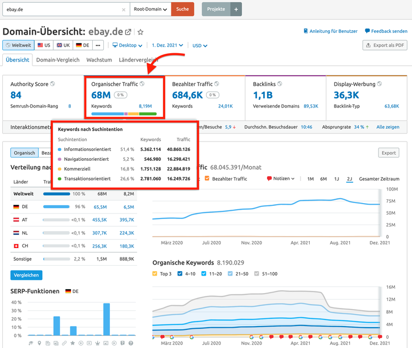Click the info icon next to Bezahlter Traffic
This screenshot has height=348, width=412.
tap(217, 84)
